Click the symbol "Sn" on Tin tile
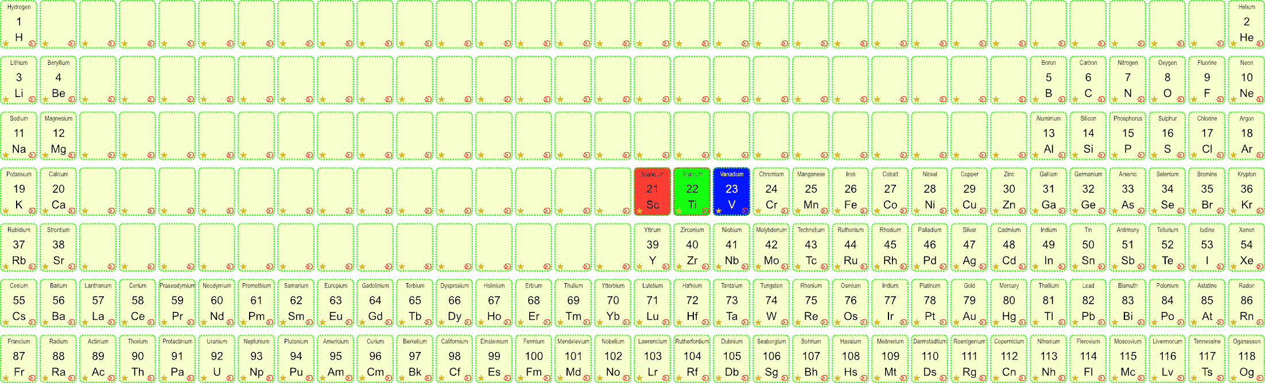 (x=1088, y=260)
